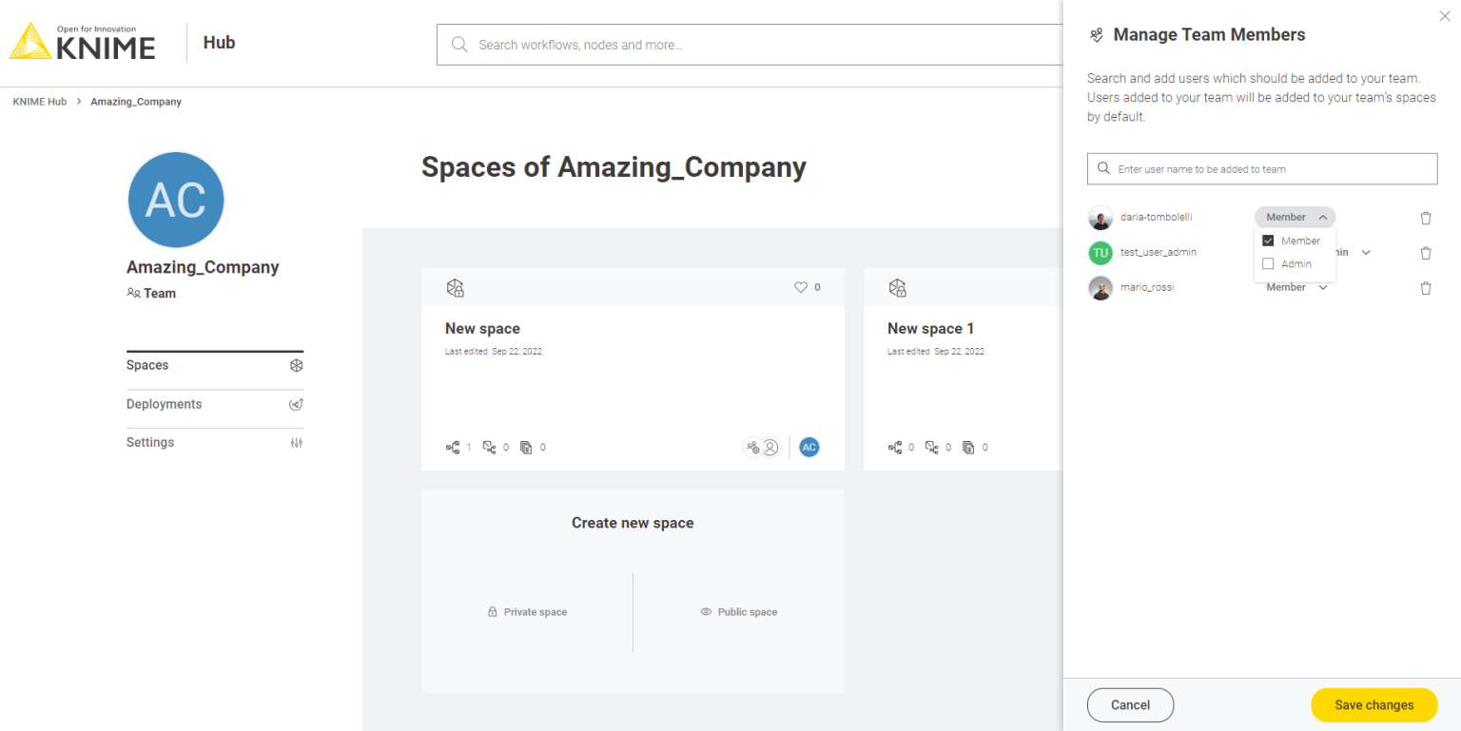Image resolution: width=1461 pixels, height=731 pixels.
Task: Click workflow count icon on New space 1 card
Action: [x=895, y=447]
